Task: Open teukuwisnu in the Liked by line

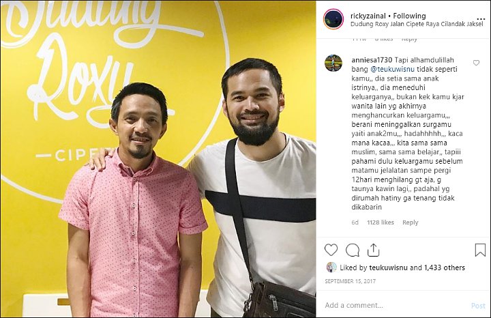Action: (x=388, y=268)
